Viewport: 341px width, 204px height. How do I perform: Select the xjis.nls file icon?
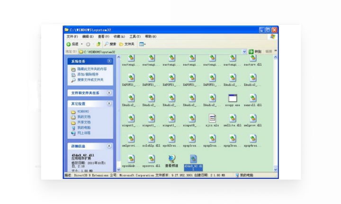(x=212, y=119)
